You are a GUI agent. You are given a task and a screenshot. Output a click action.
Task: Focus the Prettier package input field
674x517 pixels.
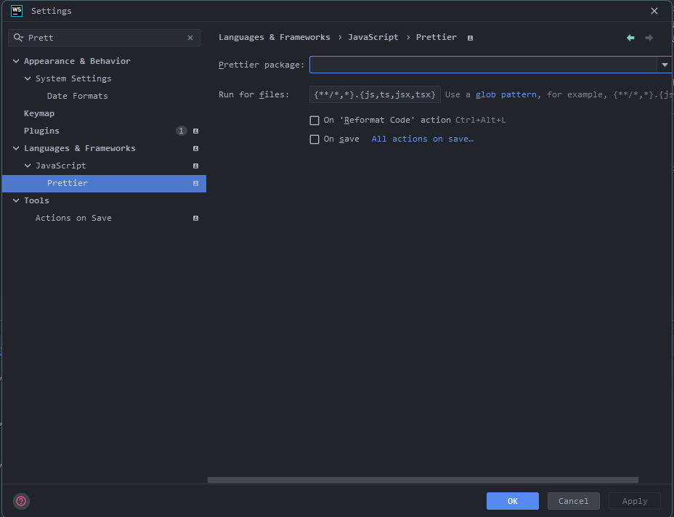tap(483, 65)
